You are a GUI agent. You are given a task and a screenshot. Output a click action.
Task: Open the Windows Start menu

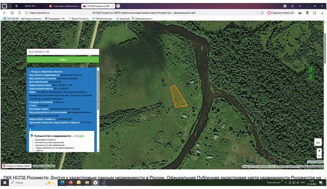coord(4,183)
